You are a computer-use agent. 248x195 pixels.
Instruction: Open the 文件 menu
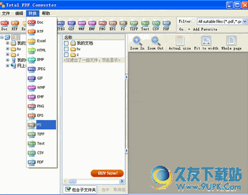(6, 13)
